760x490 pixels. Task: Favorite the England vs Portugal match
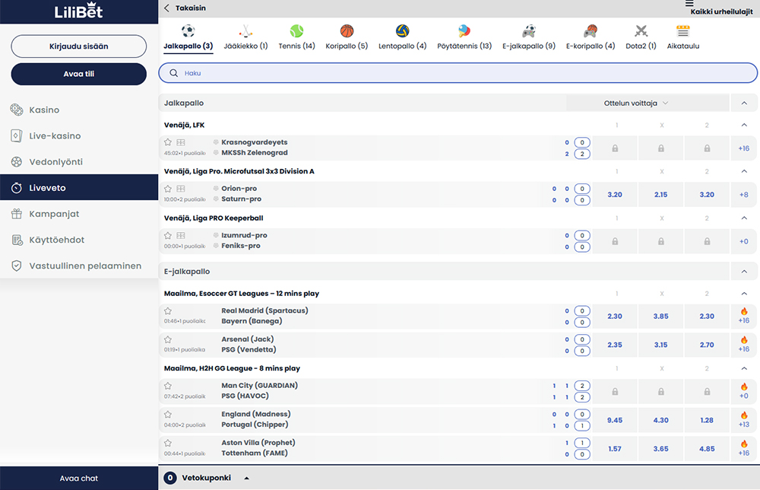tap(168, 415)
